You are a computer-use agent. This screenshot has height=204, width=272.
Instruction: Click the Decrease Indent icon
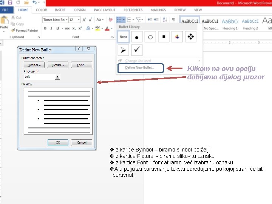pos(150,20)
